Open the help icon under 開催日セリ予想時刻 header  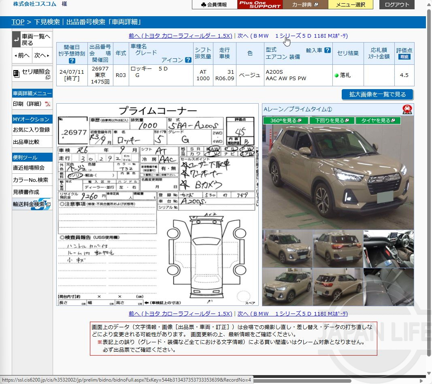[x=72, y=62]
